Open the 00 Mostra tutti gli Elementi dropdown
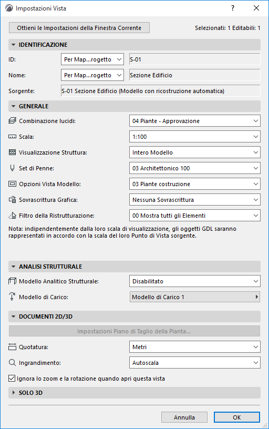The image size is (269, 429). point(194,216)
